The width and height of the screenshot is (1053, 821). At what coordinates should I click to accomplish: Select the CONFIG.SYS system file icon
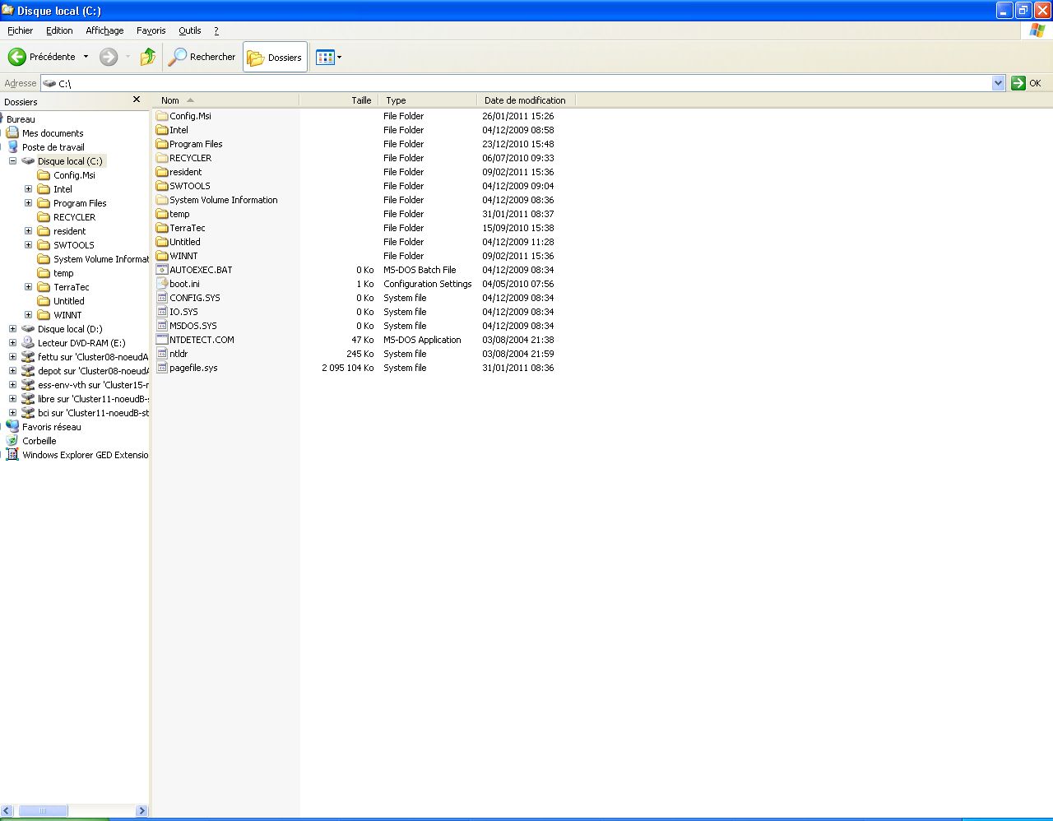coord(162,298)
